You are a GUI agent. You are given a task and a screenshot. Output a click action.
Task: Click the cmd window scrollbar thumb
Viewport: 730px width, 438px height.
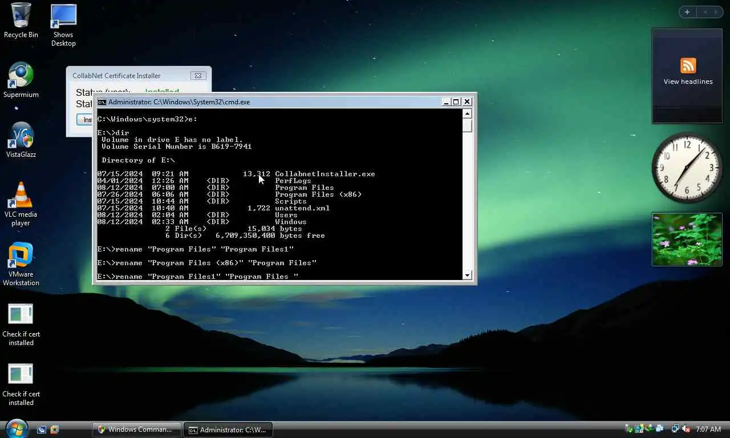[x=468, y=125]
